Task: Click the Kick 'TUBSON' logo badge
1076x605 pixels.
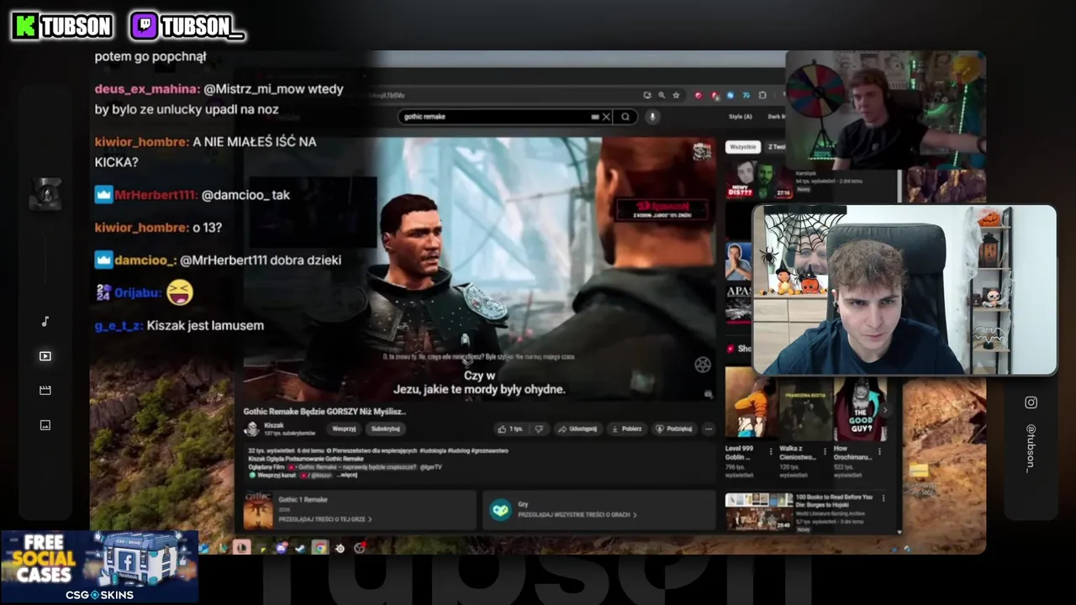Action: tap(62, 27)
